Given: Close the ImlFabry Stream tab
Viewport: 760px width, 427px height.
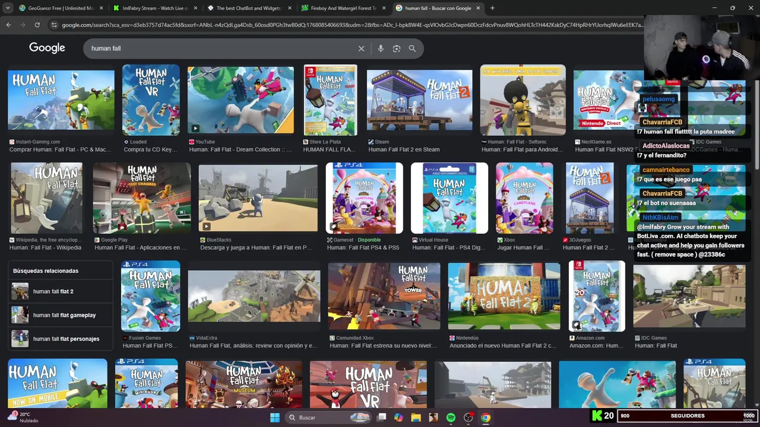Looking at the screenshot, I should (x=195, y=8).
